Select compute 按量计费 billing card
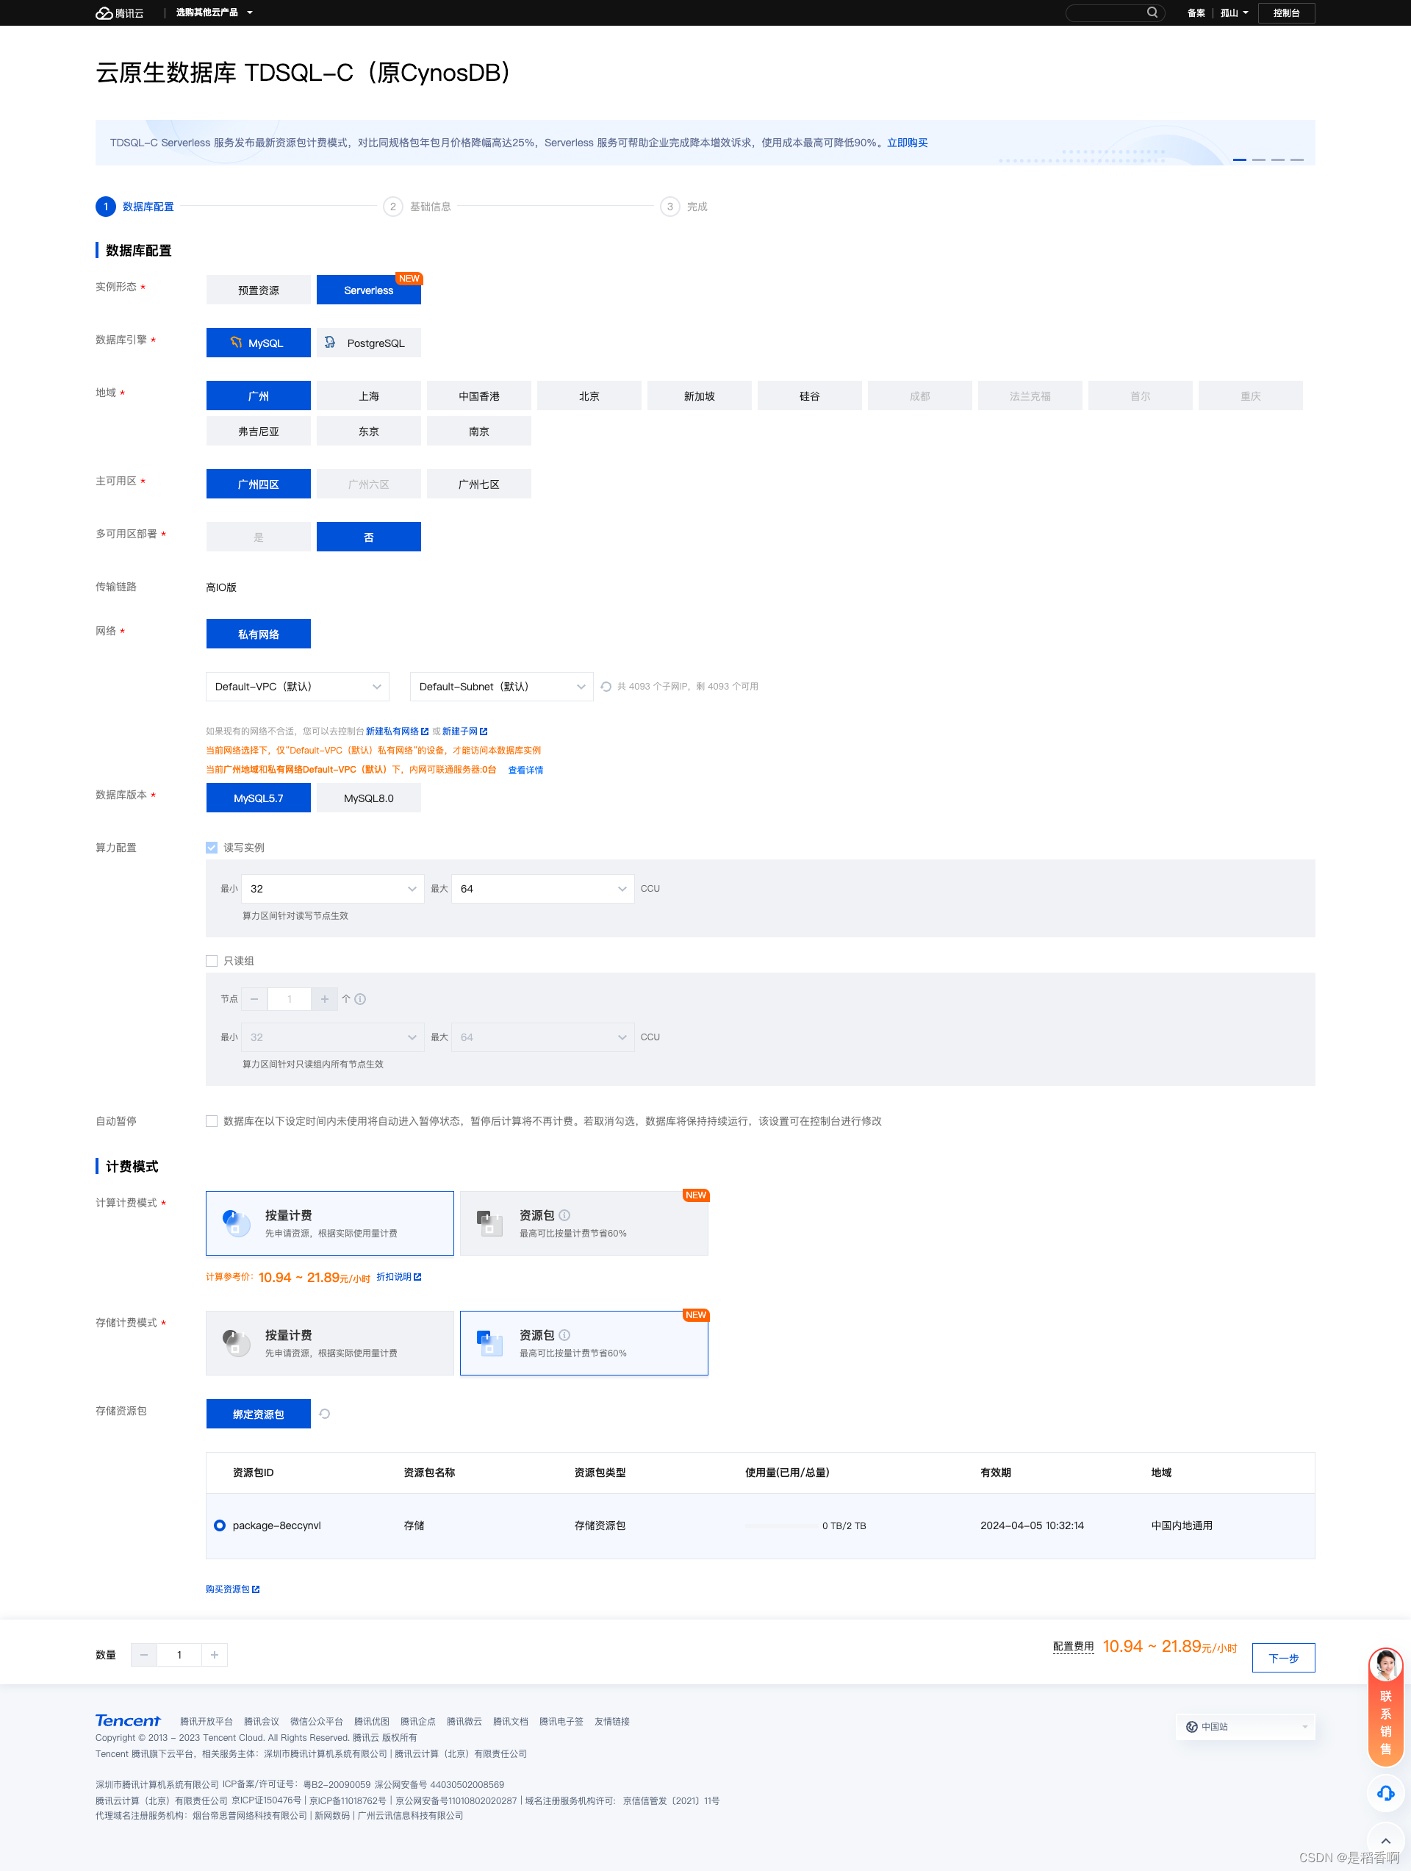The height and width of the screenshot is (1871, 1411). click(330, 1223)
